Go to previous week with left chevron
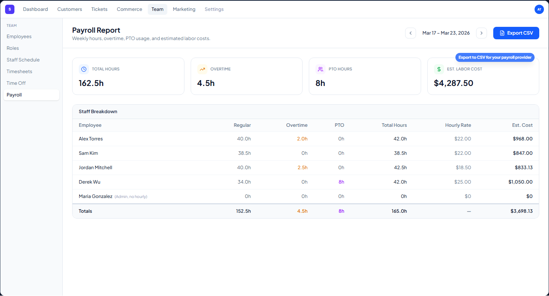The height and width of the screenshot is (296, 549). (x=411, y=33)
